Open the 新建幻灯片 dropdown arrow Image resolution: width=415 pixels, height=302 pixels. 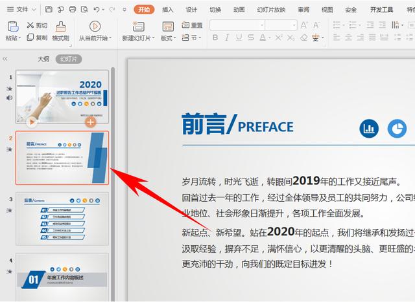click(x=153, y=38)
